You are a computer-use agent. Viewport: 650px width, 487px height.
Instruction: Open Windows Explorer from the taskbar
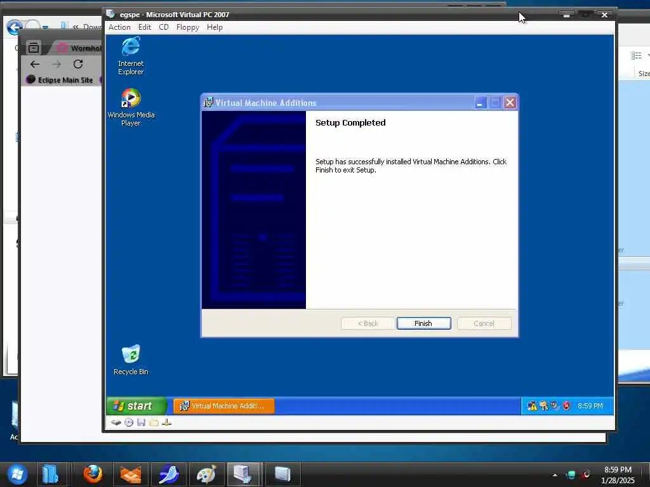click(x=51, y=474)
